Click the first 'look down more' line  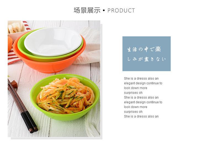136,88
